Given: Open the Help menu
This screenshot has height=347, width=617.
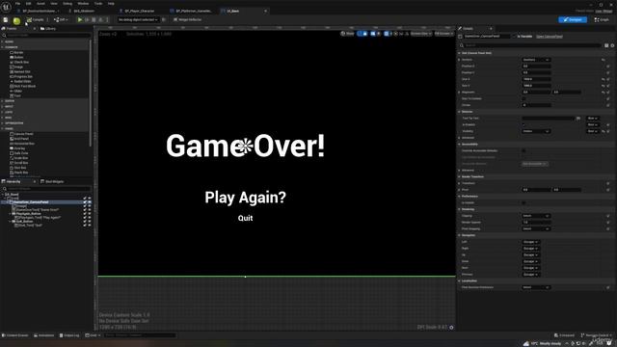Looking at the screenshot, I should 111,4.
